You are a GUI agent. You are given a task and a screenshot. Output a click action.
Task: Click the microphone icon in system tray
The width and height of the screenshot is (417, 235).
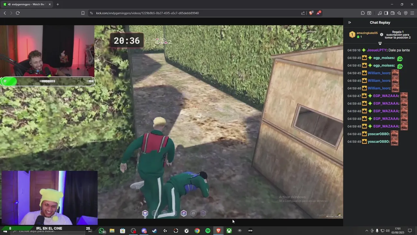(x=377, y=231)
